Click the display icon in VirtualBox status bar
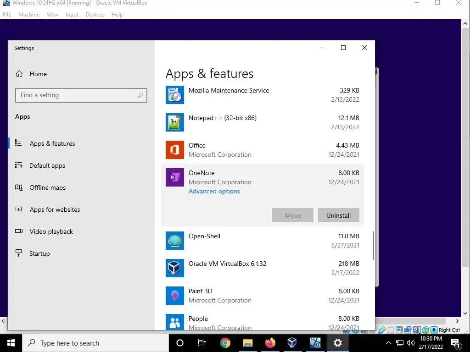 (399, 330)
